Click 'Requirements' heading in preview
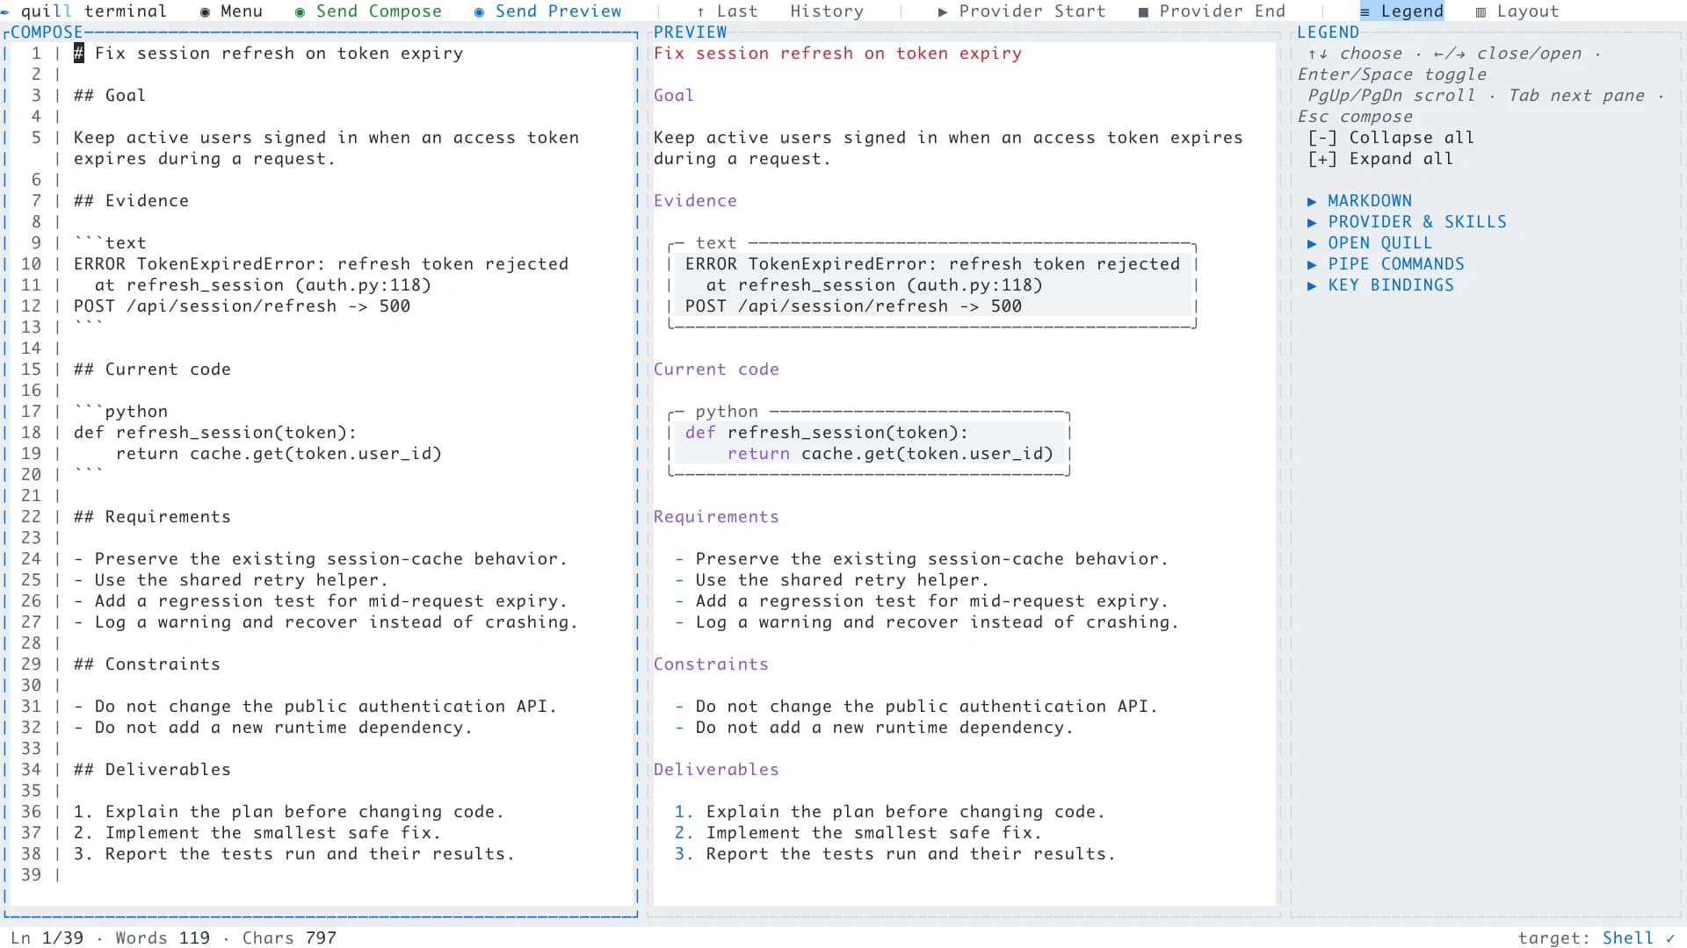 [x=716, y=517]
